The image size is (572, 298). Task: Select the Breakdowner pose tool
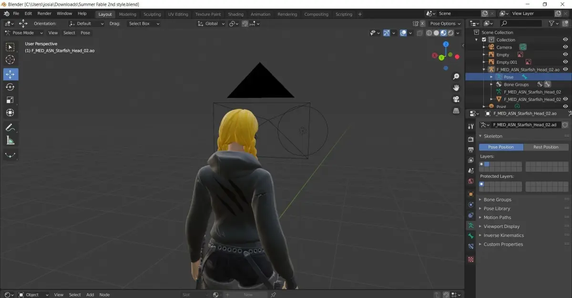tap(10, 155)
